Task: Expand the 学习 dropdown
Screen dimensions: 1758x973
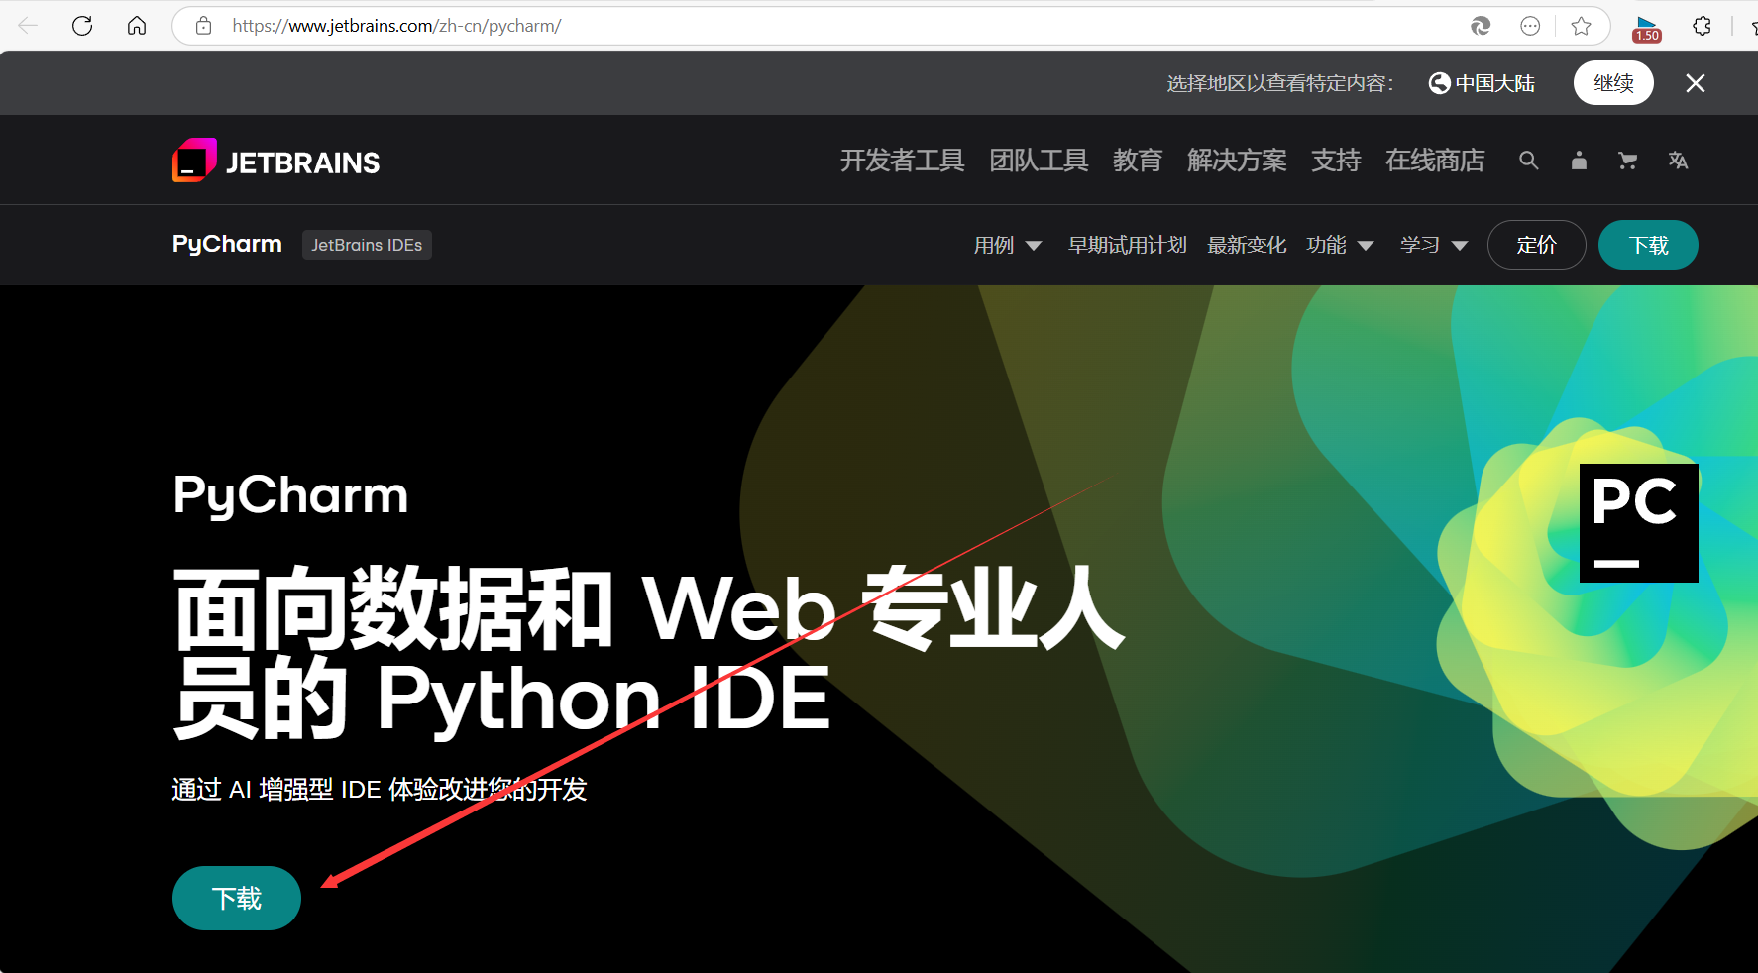Action: pos(1433,245)
